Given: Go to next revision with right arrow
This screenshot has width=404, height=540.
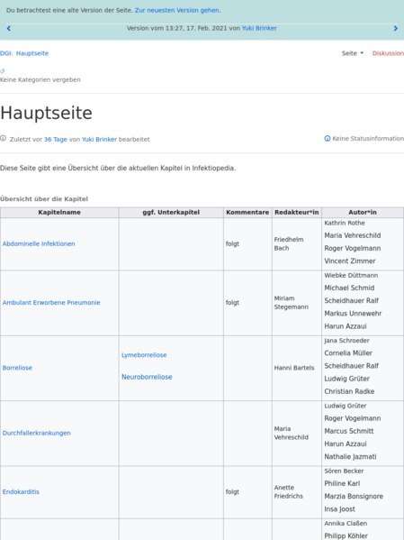Looking at the screenshot, I should coord(395,28).
